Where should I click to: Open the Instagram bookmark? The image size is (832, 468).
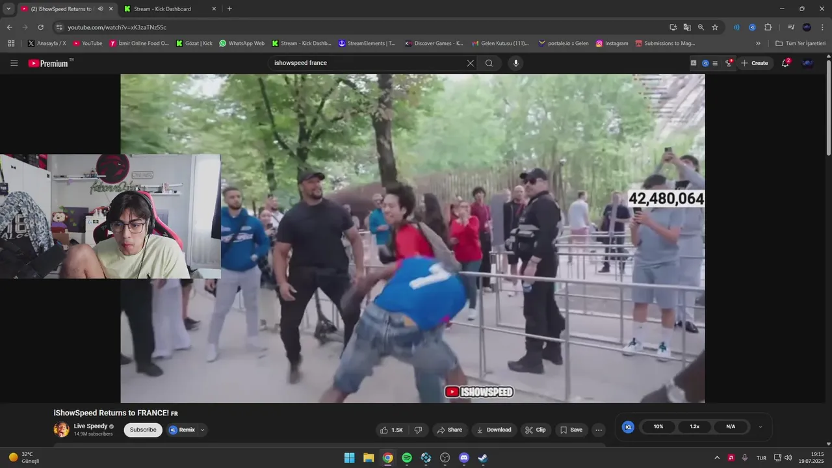612,44
